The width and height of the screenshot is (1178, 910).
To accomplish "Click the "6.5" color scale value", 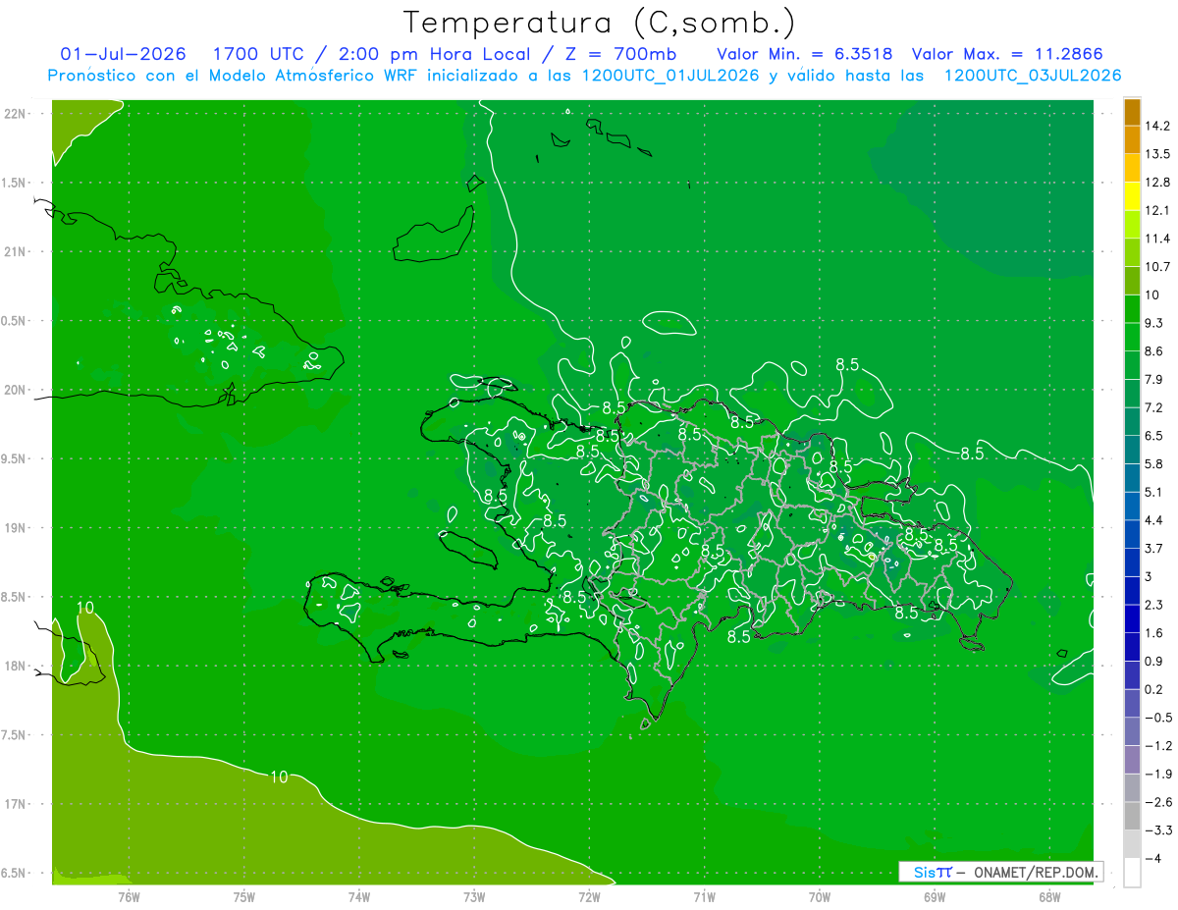I will 1154,436.
